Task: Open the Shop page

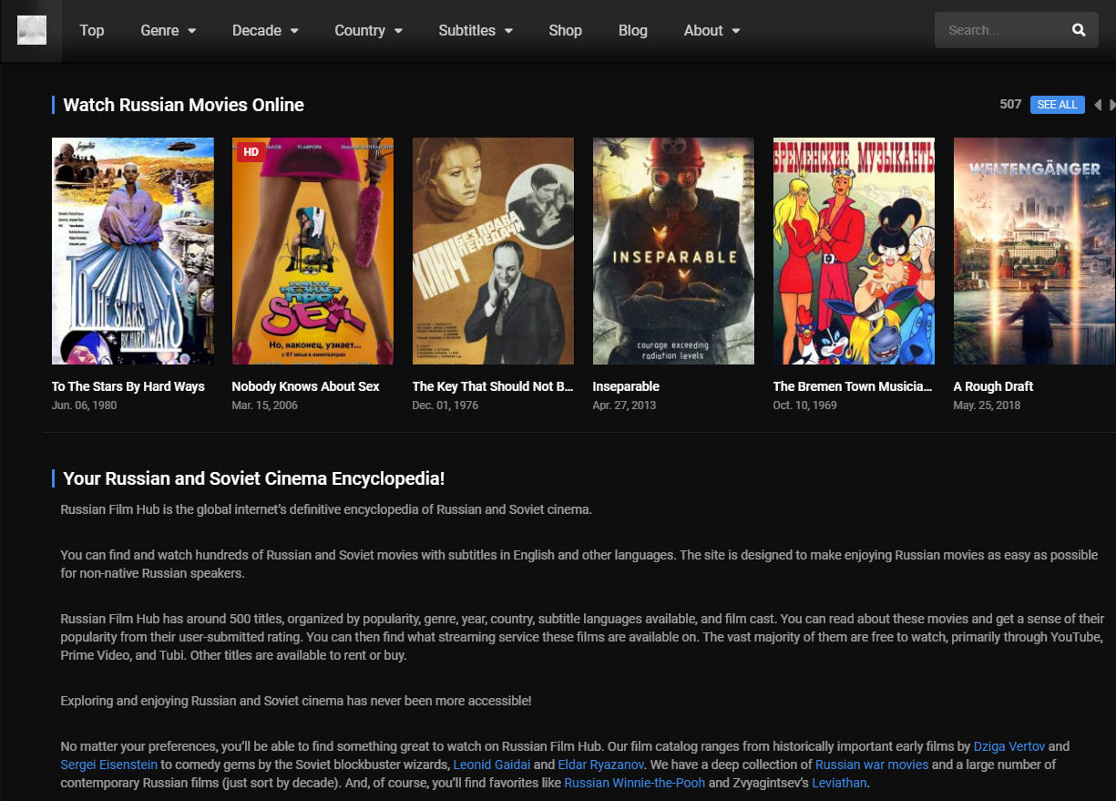Action: pos(565,30)
